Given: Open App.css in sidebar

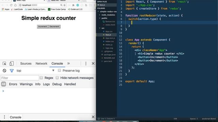Looking at the screenshot, I should pyautogui.click(x=109, y=32).
